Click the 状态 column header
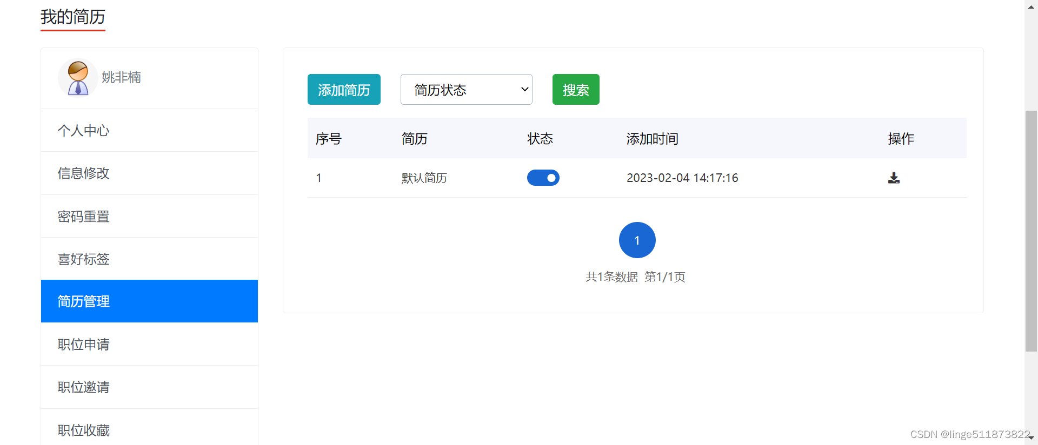This screenshot has width=1038, height=445. 540,139
